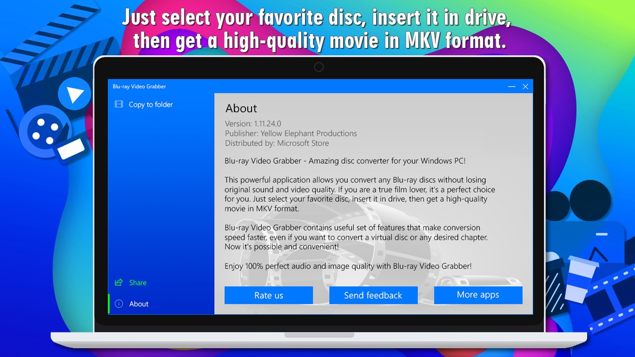Close the Blu-ray Video Grabber window
This screenshot has height=357, width=635.
click(526, 86)
